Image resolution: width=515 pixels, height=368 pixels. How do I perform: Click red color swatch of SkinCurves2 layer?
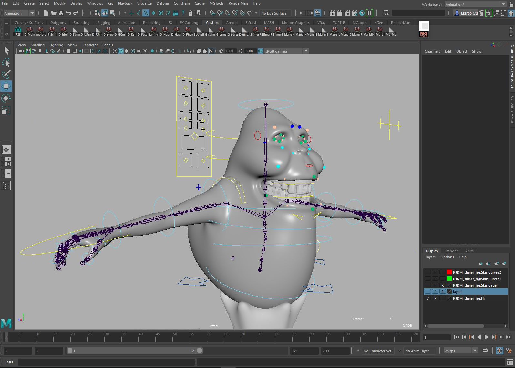pos(449,272)
